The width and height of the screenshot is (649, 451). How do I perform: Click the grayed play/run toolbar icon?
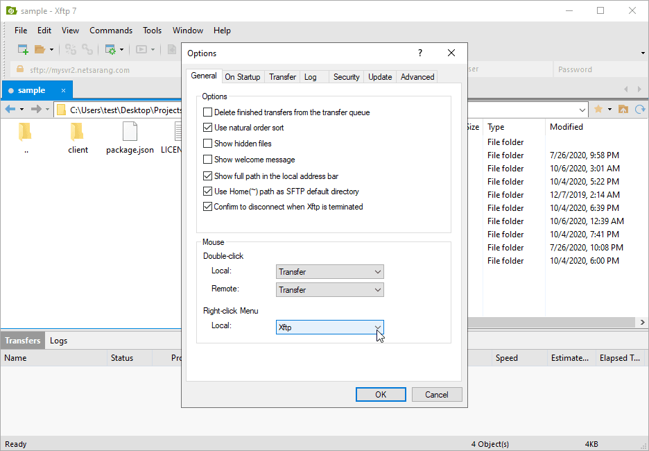[x=141, y=50]
